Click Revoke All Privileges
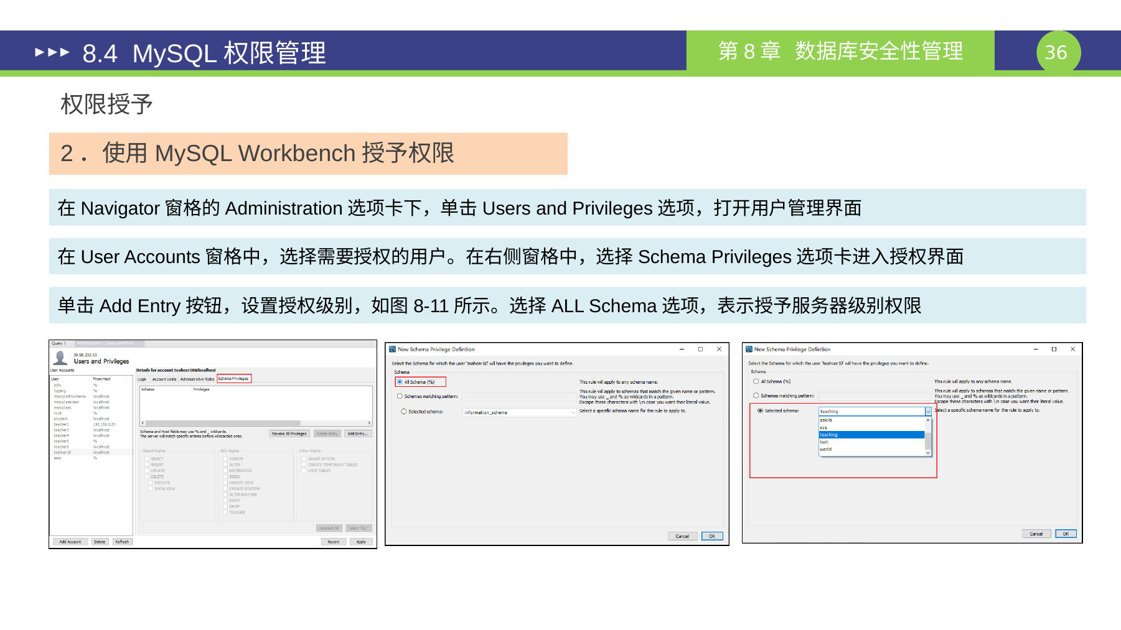This screenshot has height=630, width=1121. (289, 433)
